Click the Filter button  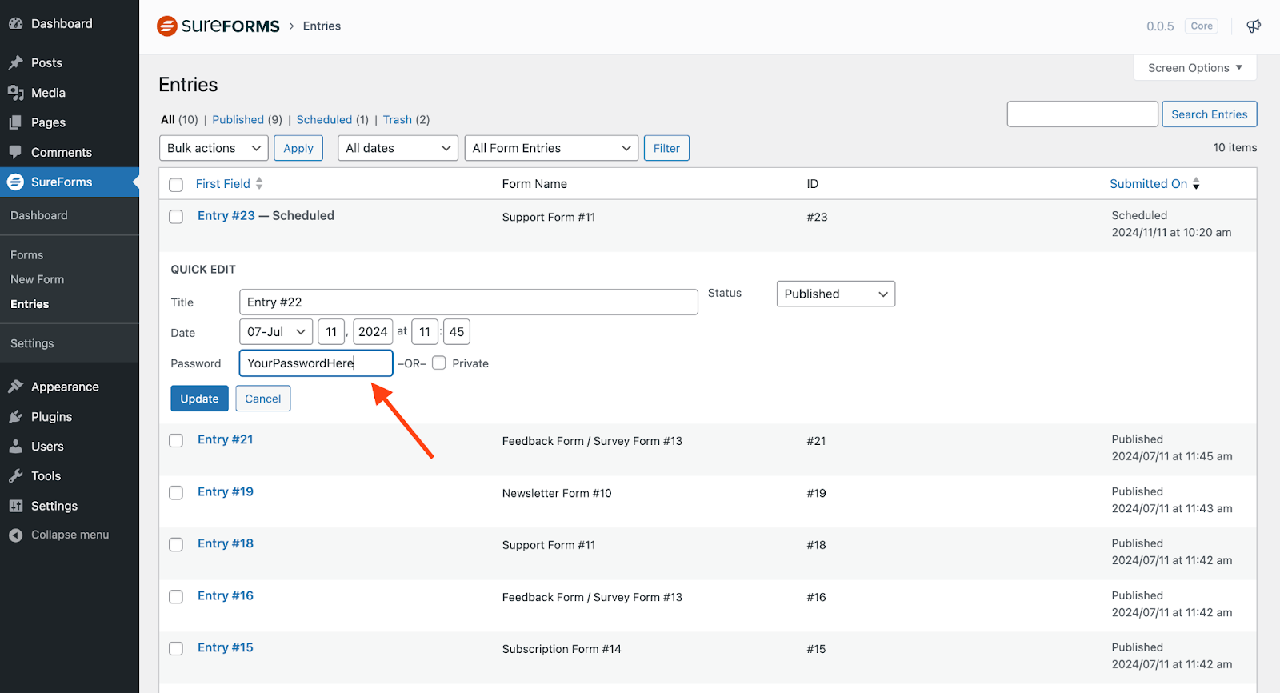666,148
